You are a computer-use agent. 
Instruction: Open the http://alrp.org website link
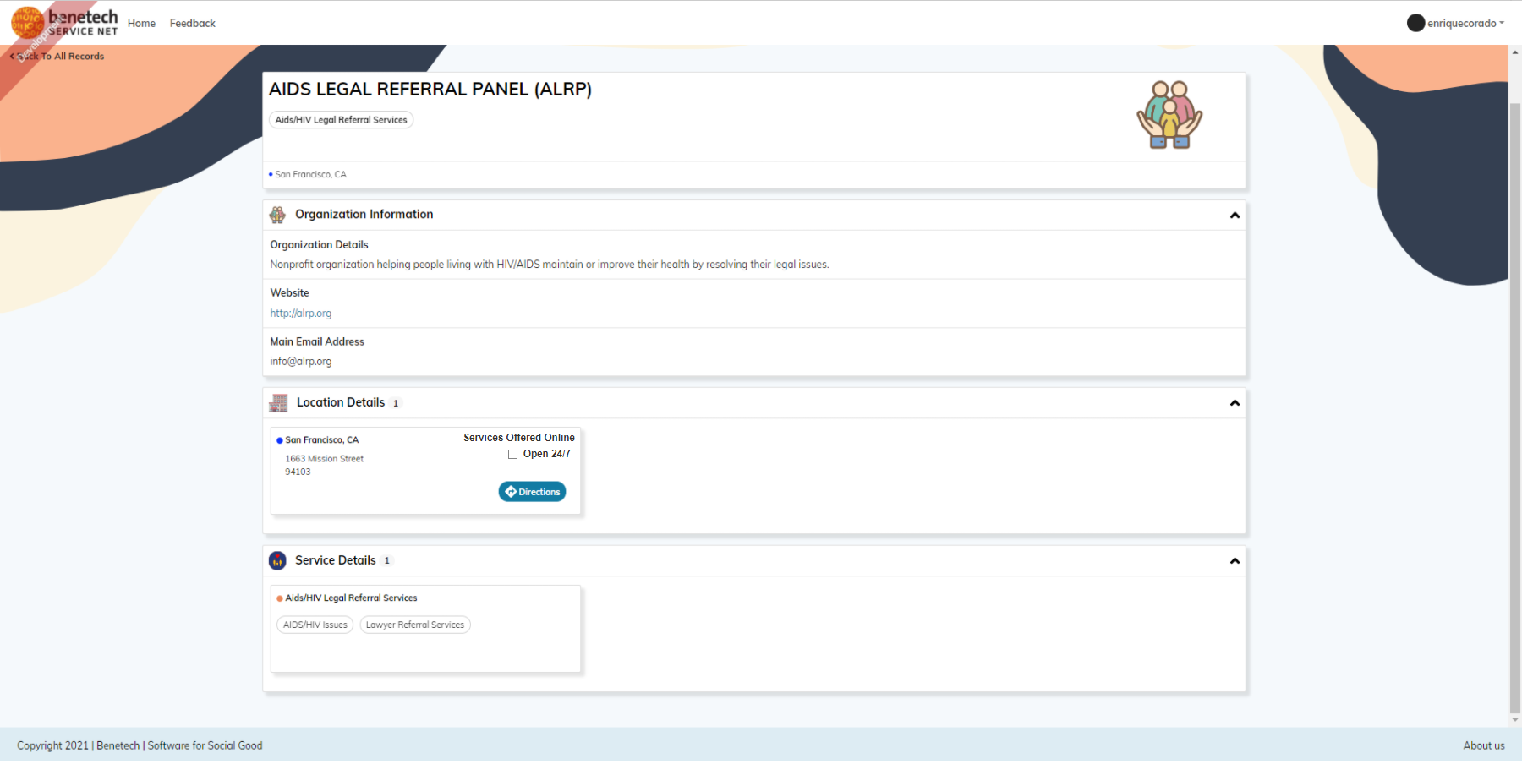300,313
